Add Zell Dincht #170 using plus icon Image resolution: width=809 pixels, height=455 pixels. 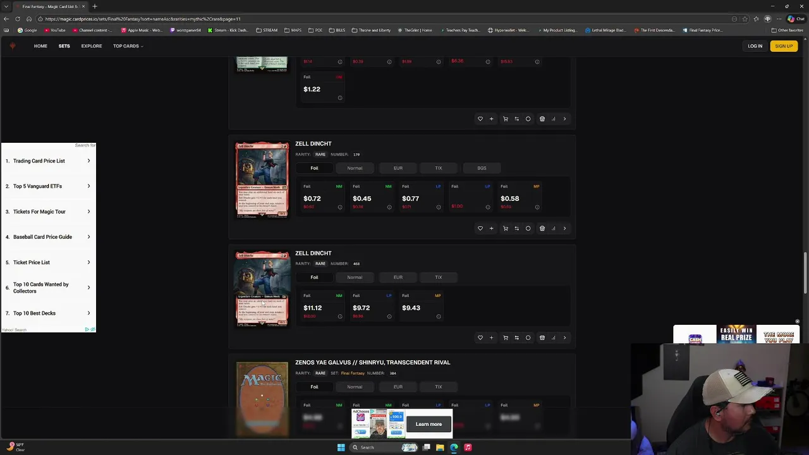click(x=491, y=228)
